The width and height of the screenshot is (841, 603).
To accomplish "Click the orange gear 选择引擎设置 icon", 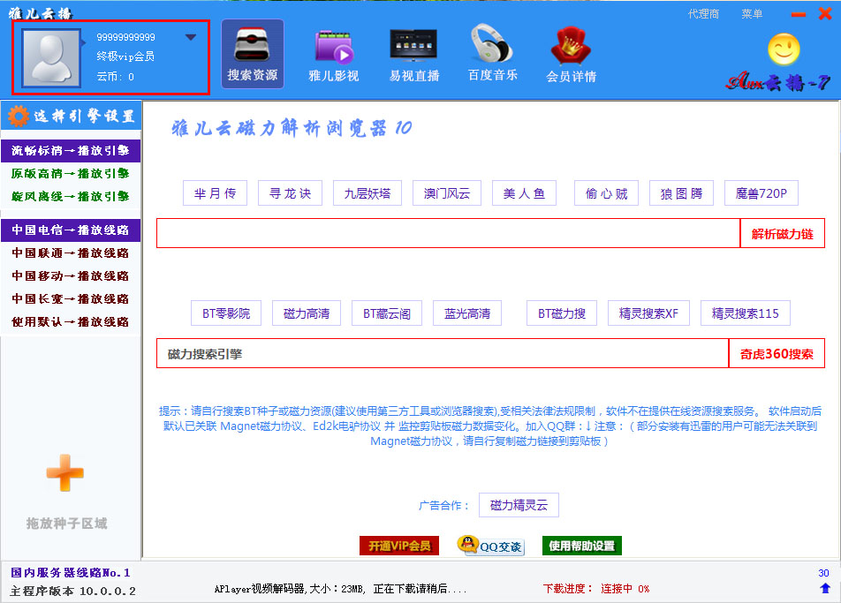I will pyautogui.click(x=19, y=116).
